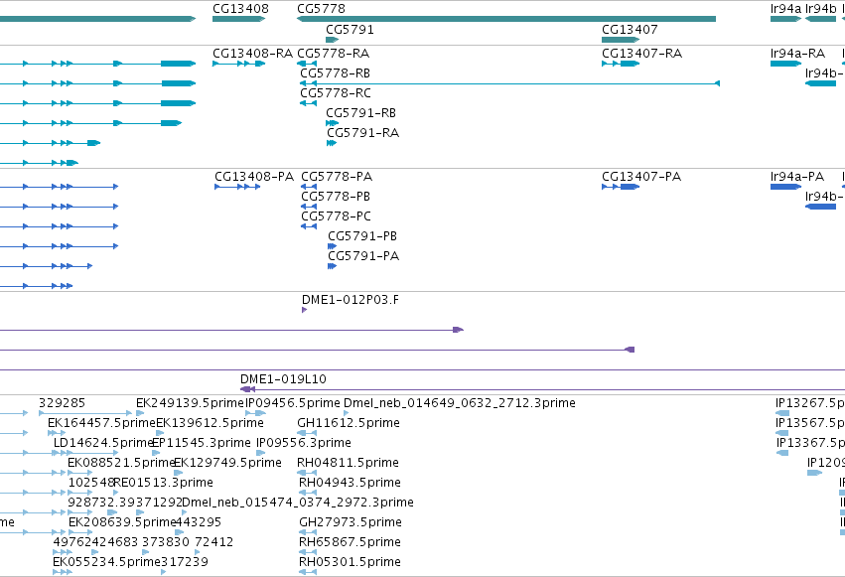
Task: Click the RH04811.5prime EST label
Action: click(348, 463)
